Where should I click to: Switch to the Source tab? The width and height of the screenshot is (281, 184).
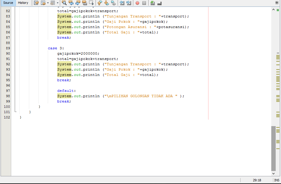[8, 3]
